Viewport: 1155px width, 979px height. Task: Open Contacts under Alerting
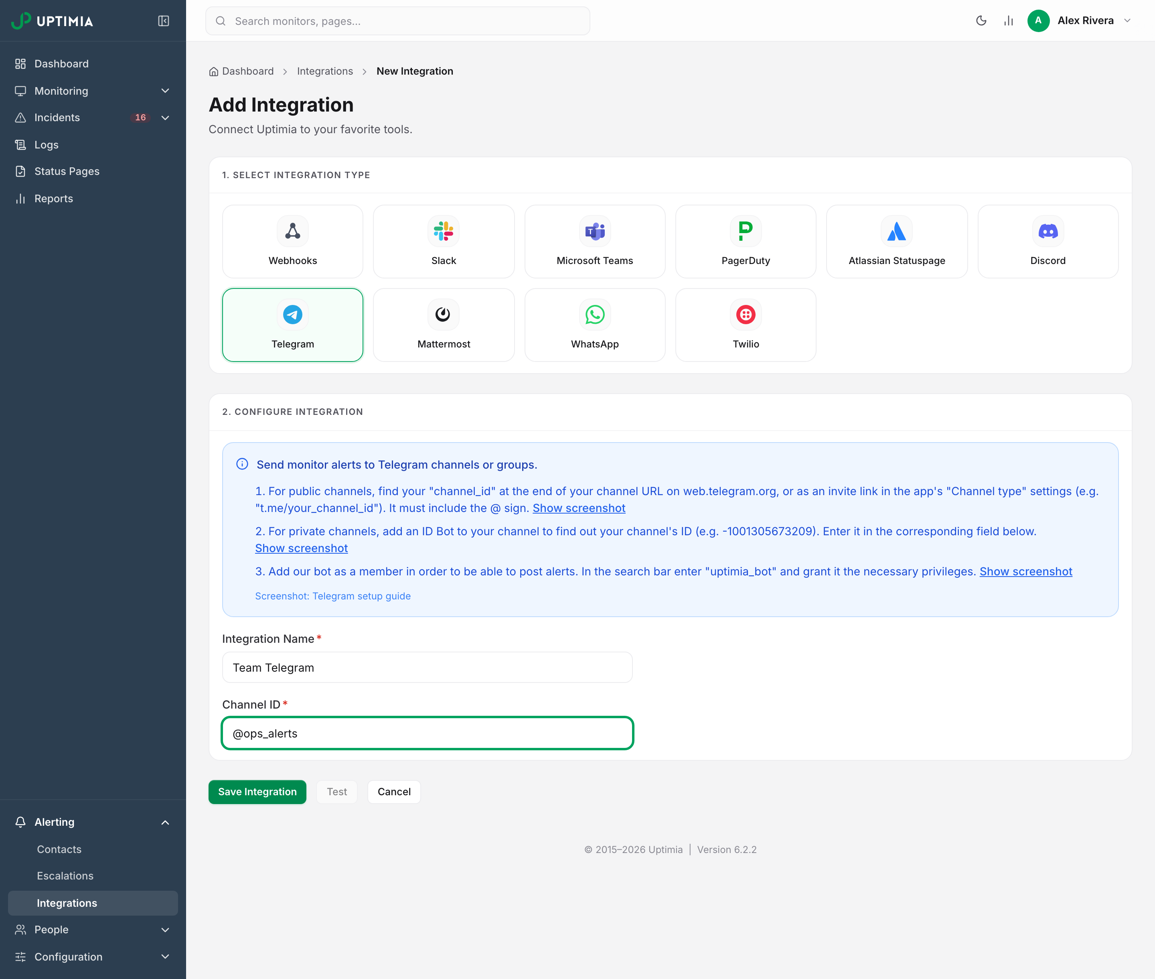[93, 849]
